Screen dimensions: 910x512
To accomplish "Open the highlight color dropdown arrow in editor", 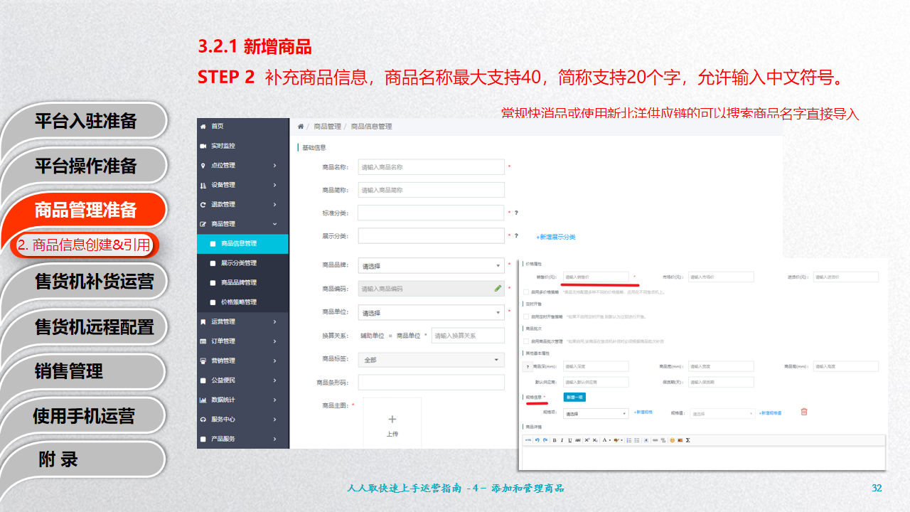I will tap(622, 440).
